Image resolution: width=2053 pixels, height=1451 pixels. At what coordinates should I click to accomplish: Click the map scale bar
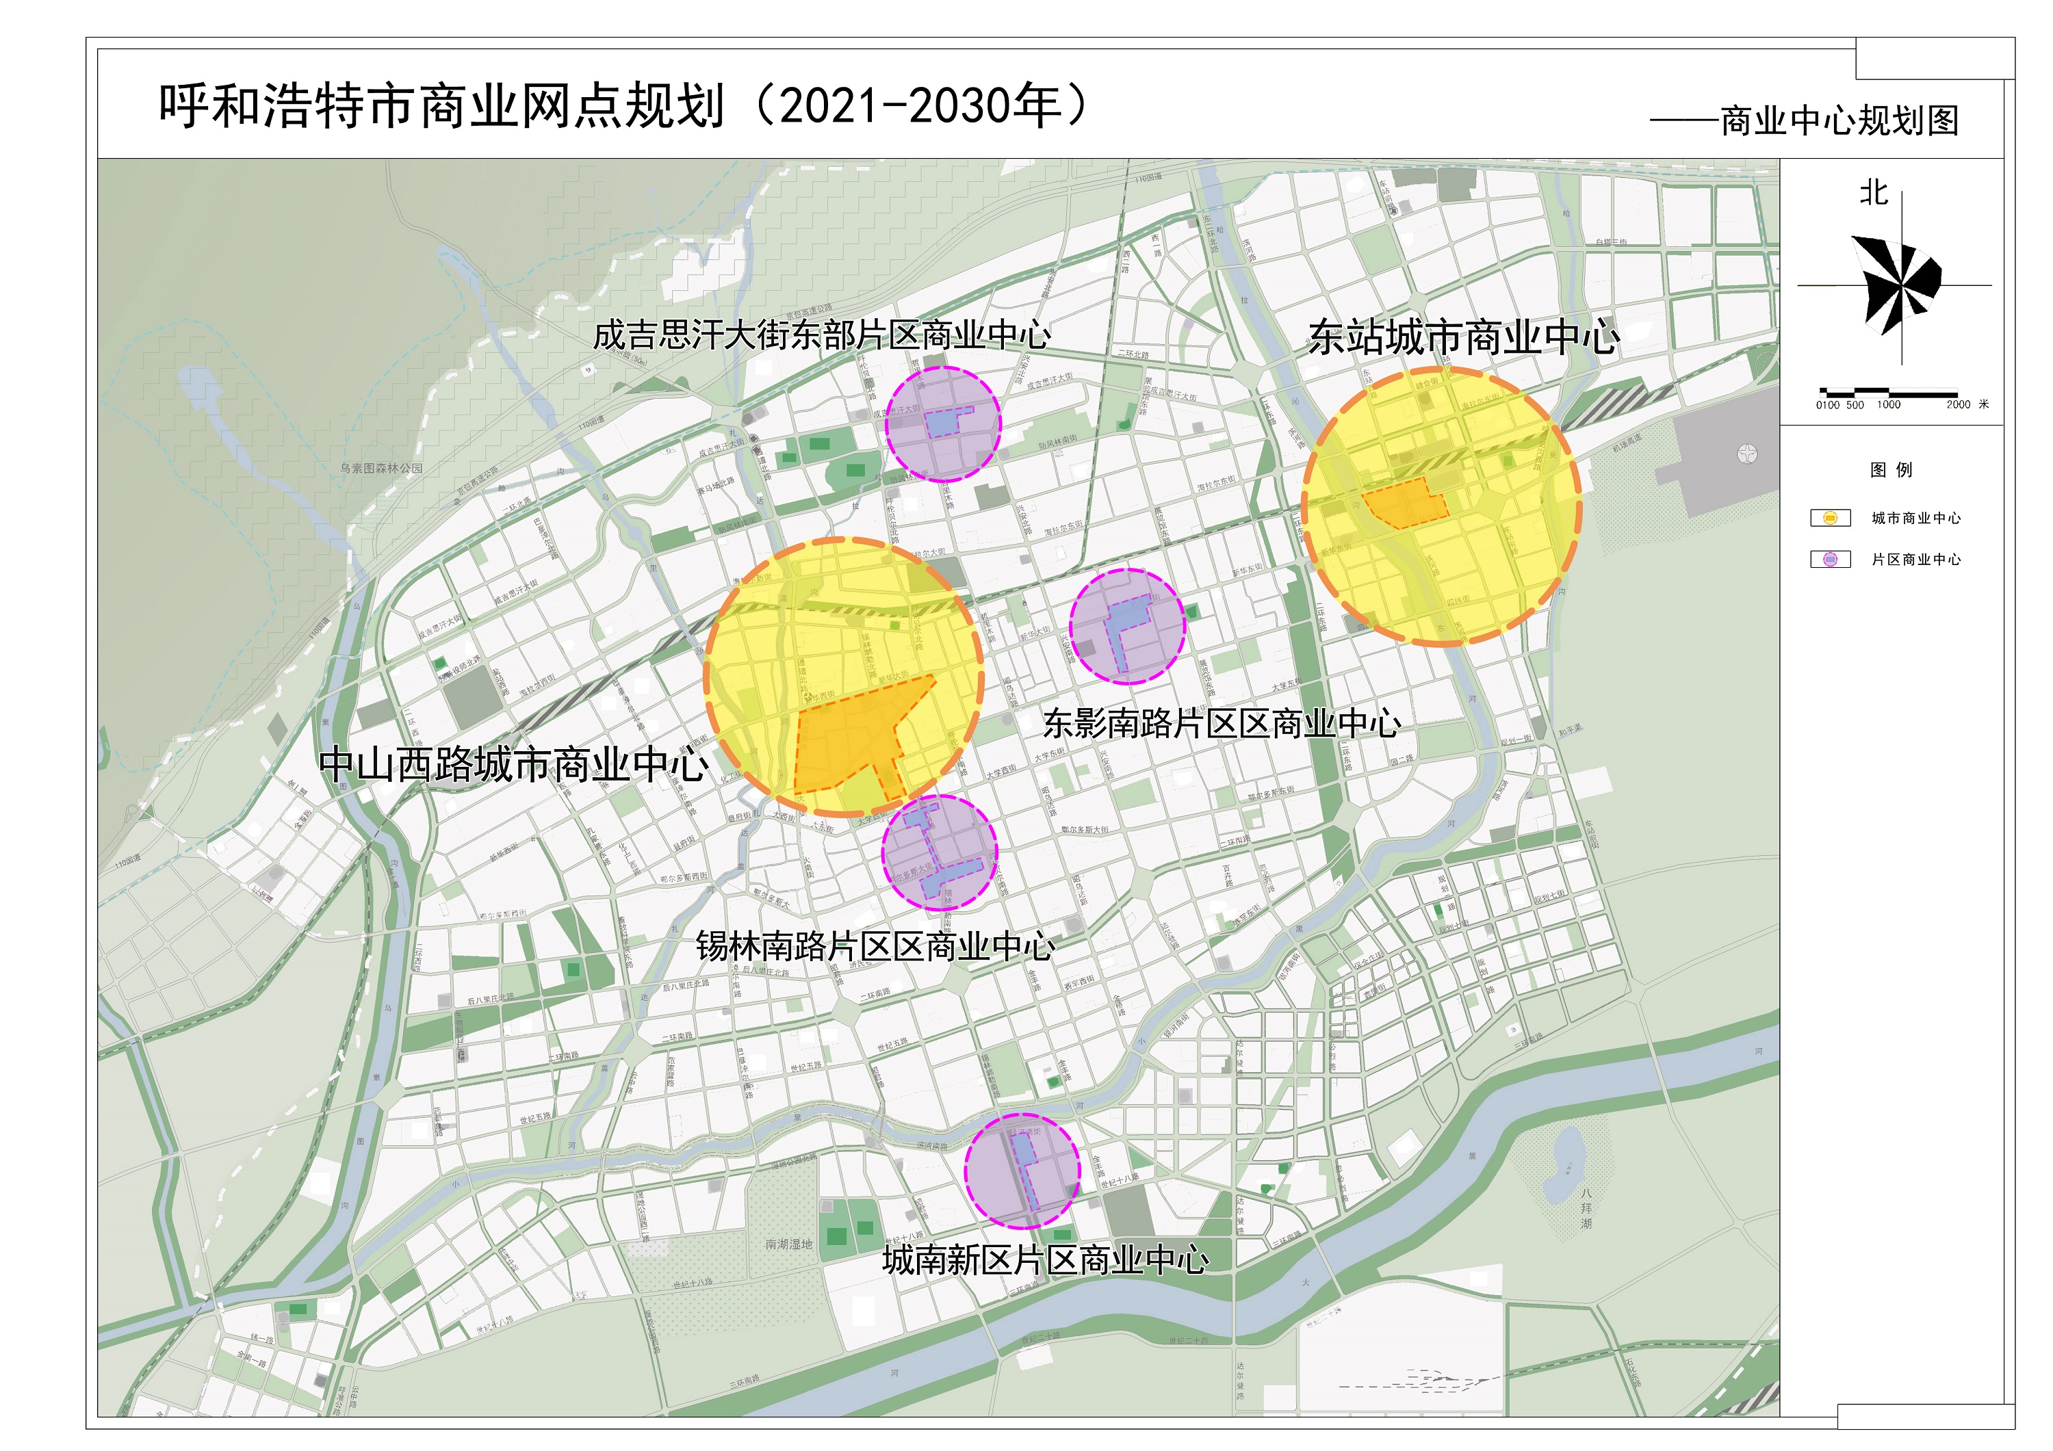pyautogui.click(x=1889, y=393)
